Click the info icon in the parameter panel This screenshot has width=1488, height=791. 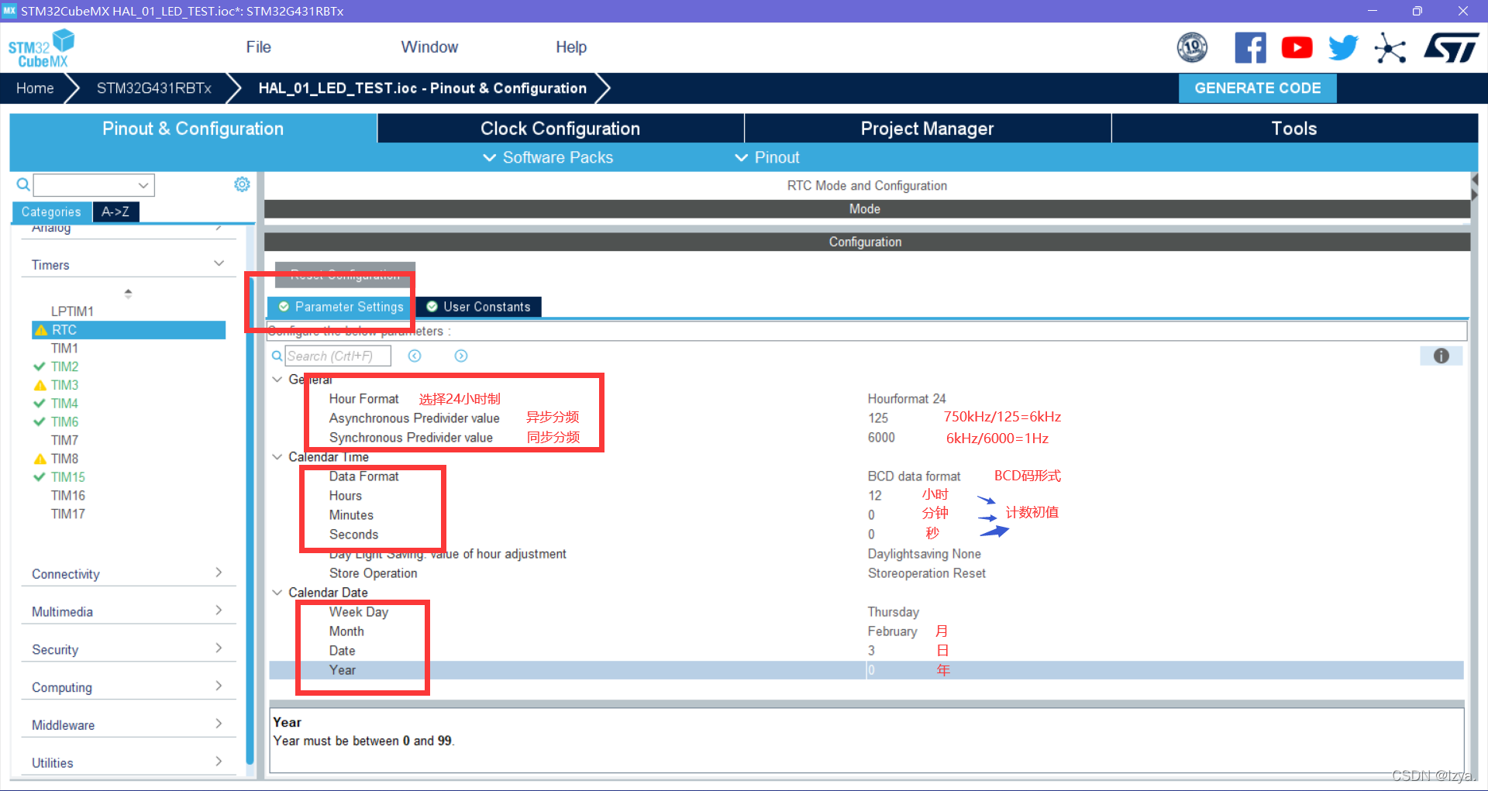(x=1441, y=356)
